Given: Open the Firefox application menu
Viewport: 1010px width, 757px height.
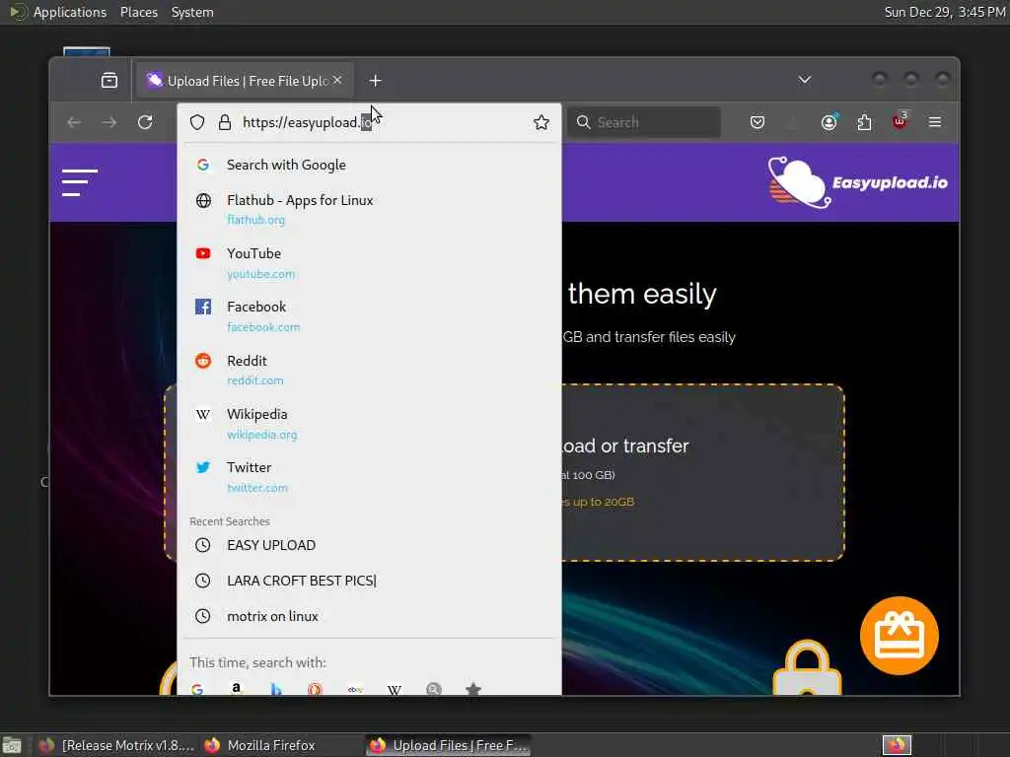Looking at the screenshot, I should (x=935, y=122).
